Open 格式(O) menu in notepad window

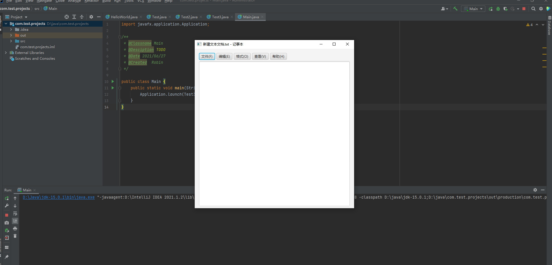tap(242, 56)
